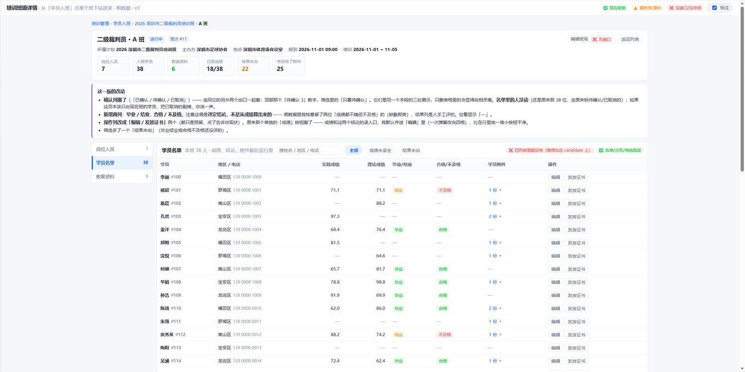Filter the roster by 结果未出

point(411,150)
